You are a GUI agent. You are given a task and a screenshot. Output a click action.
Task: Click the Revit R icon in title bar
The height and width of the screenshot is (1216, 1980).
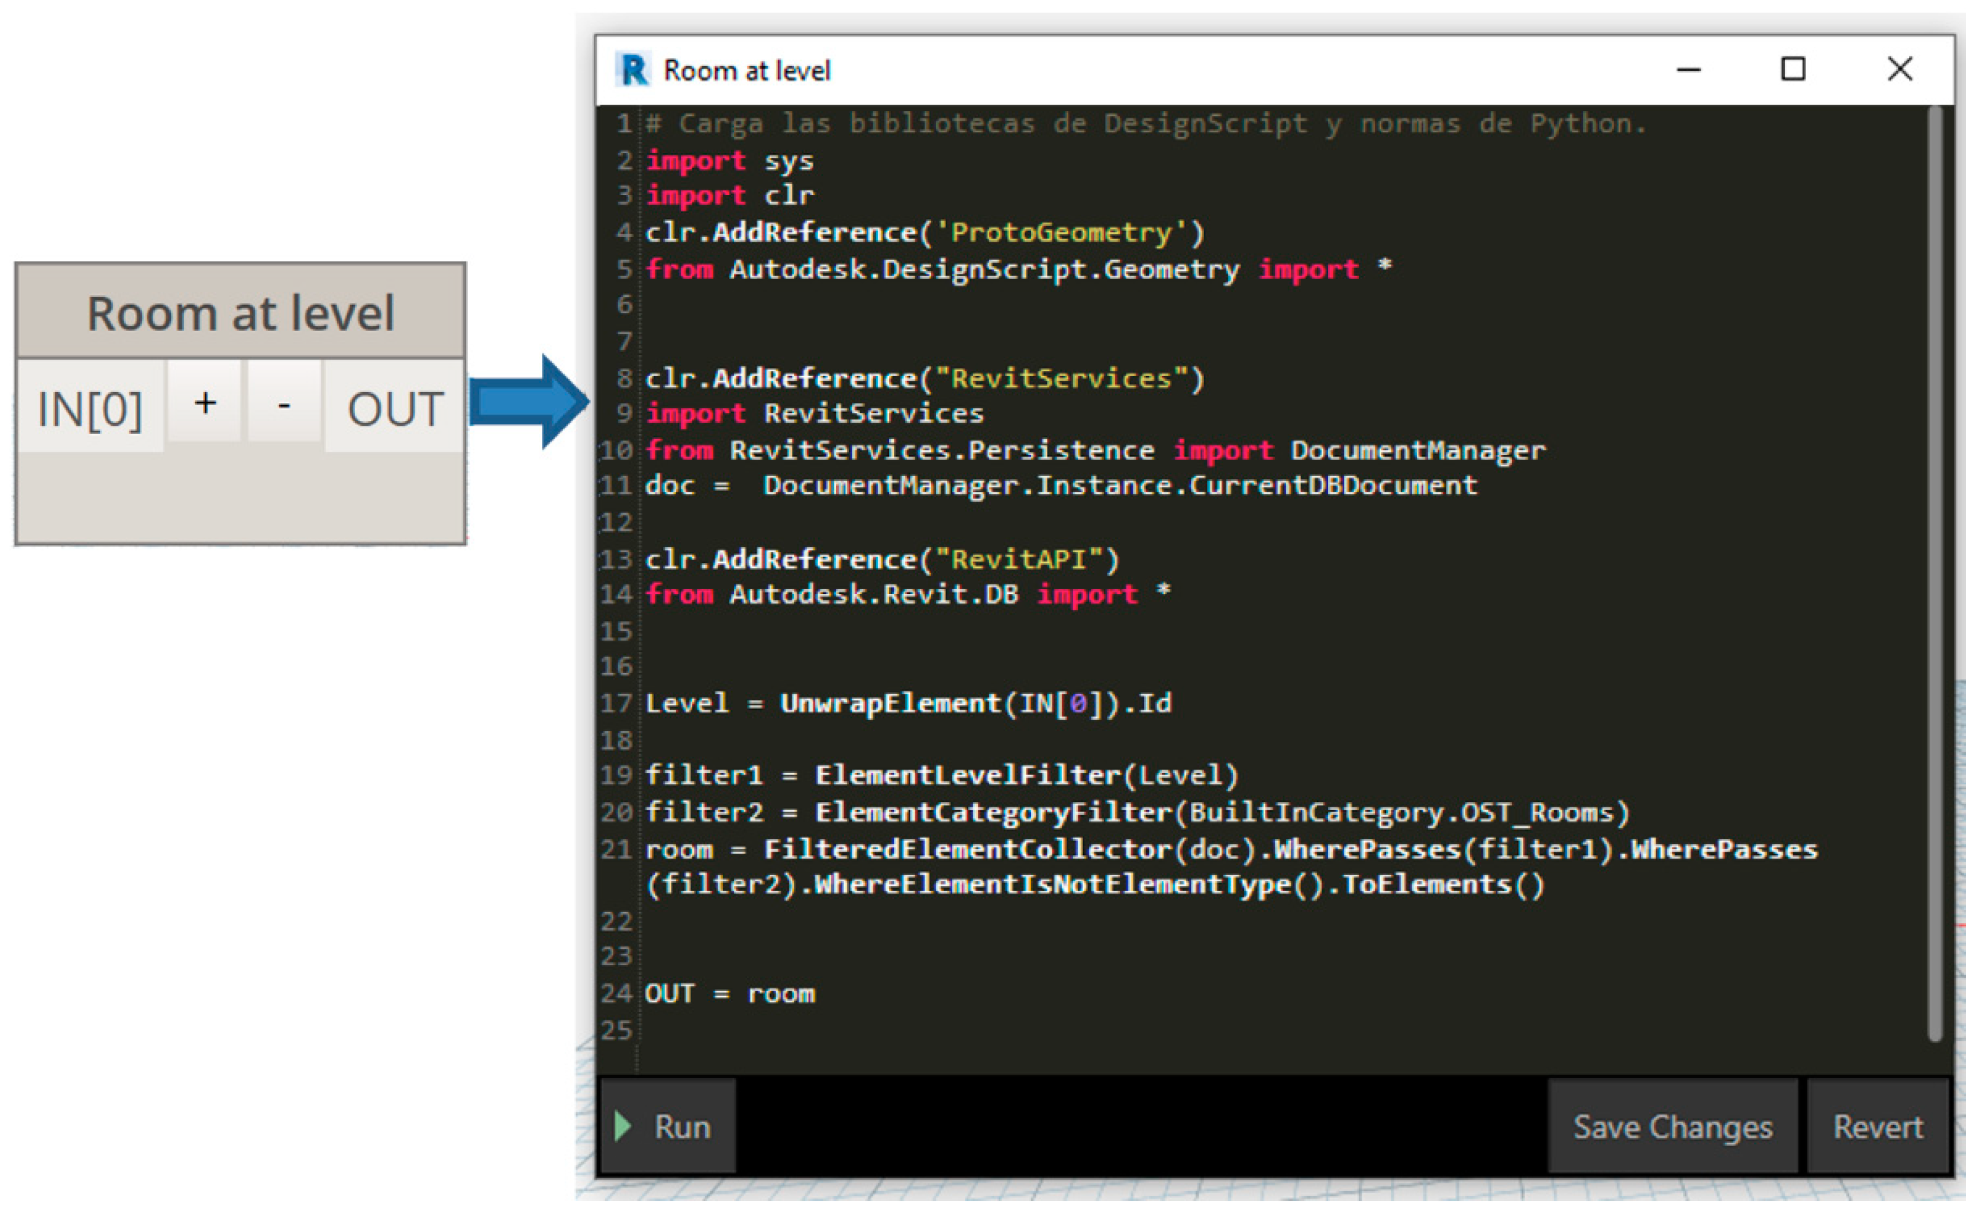point(633,70)
